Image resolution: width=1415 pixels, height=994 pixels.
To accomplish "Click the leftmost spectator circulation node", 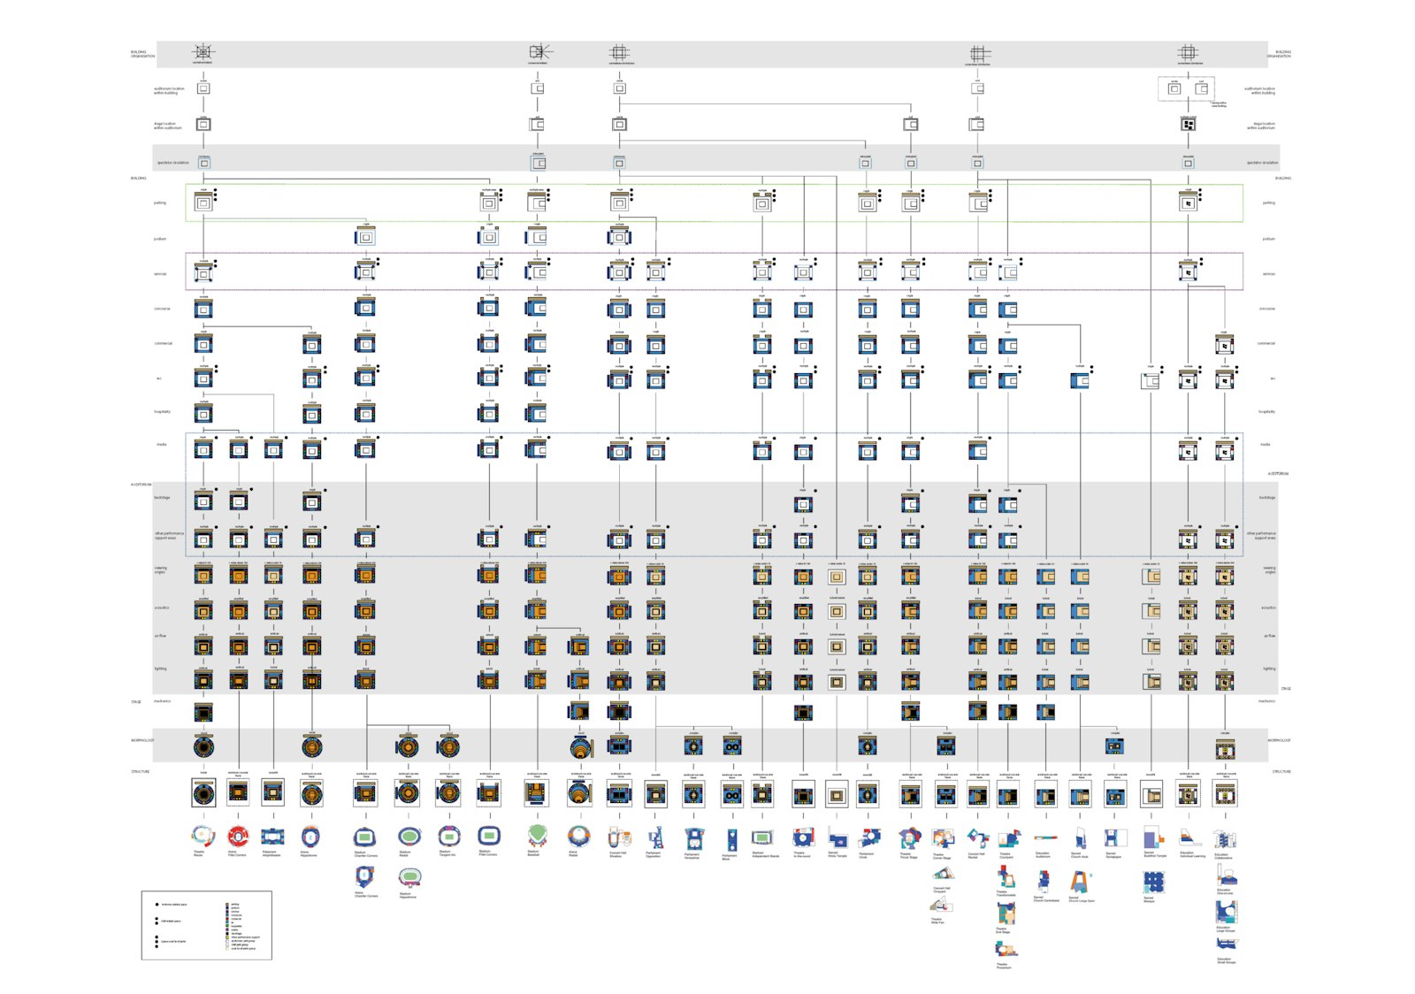I will pyautogui.click(x=204, y=163).
